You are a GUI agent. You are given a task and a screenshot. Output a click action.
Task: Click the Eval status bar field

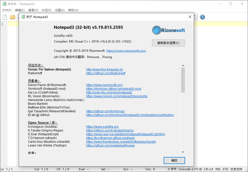click(x=89, y=169)
